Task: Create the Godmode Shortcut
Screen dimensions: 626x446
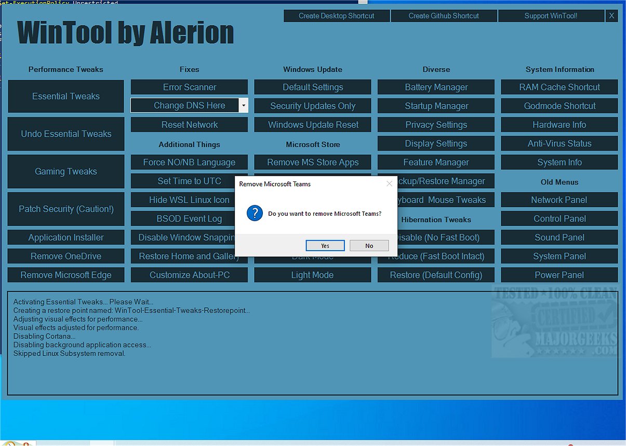Action: tap(560, 106)
